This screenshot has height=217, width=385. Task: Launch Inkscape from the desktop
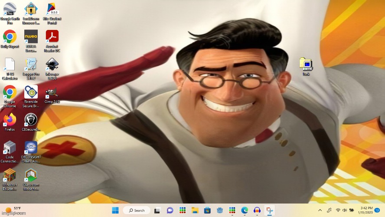(52, 69)
